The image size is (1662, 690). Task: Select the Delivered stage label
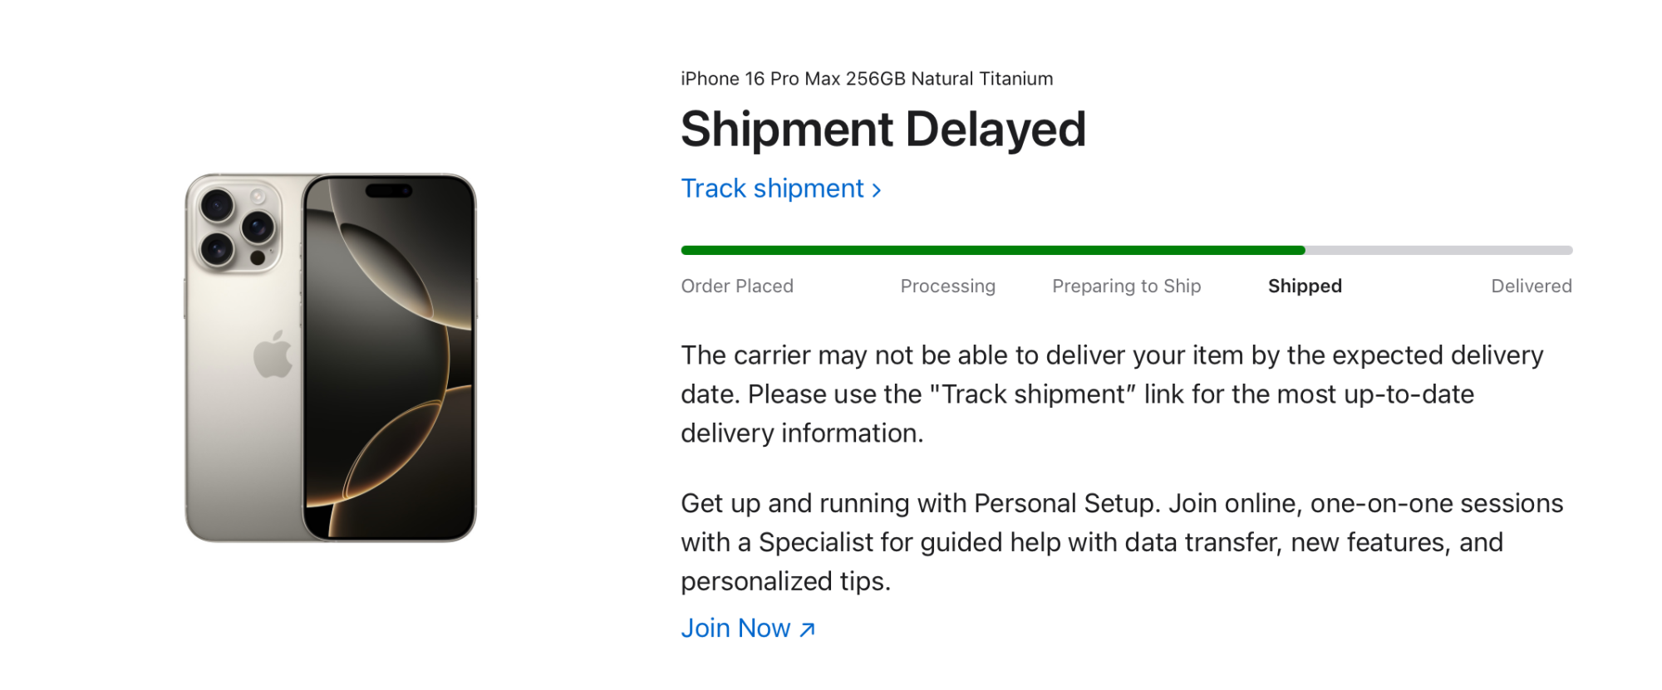tap(1531, 286)
